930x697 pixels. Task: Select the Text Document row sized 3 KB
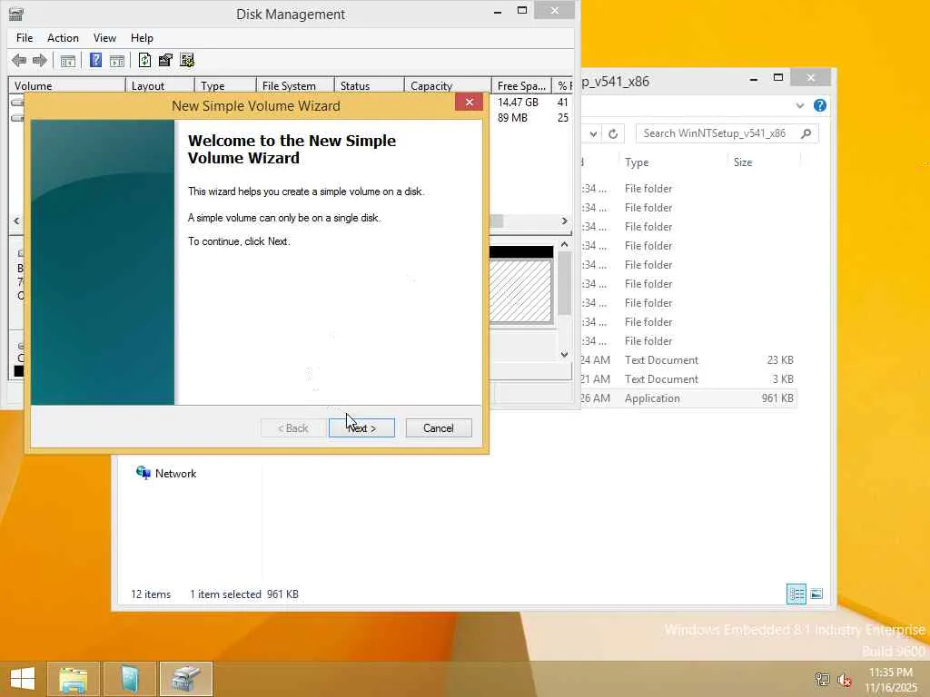688,379
